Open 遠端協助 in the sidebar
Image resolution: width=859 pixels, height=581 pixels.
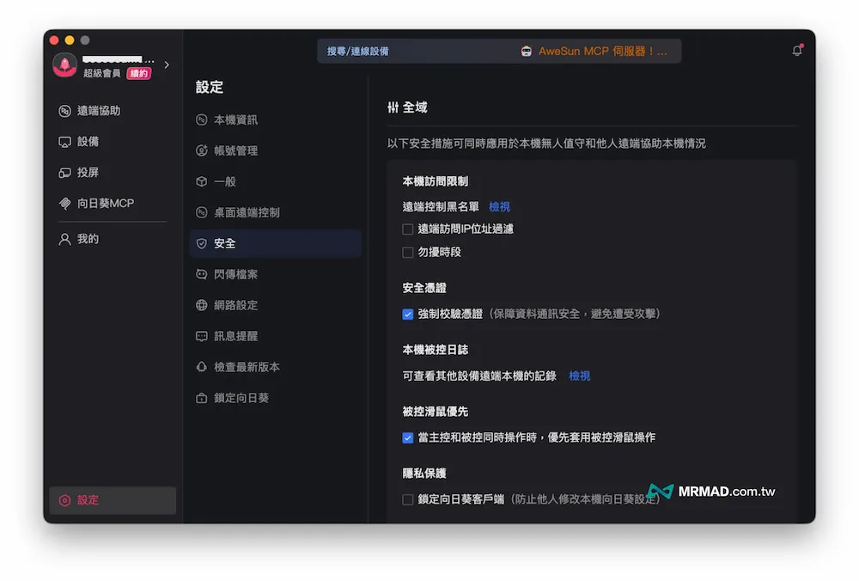pos(113,111)
